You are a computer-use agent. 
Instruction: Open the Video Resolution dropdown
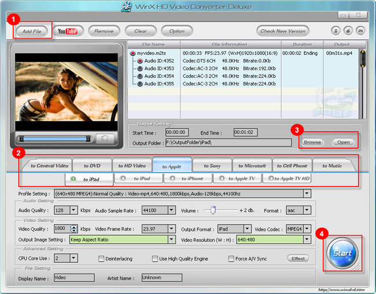click(x=307, y=239)
